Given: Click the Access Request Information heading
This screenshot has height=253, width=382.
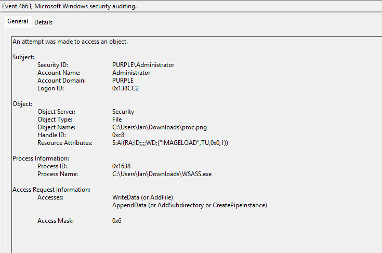Looking at the screenshot, I should [51, 190].
